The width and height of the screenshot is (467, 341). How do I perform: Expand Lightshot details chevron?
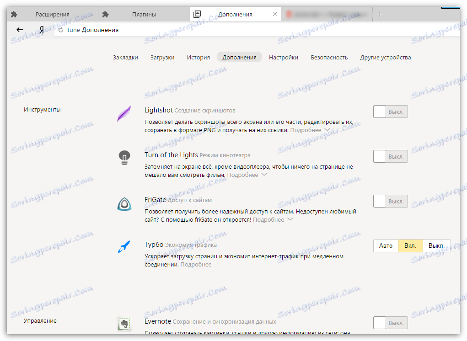point(327,130)
